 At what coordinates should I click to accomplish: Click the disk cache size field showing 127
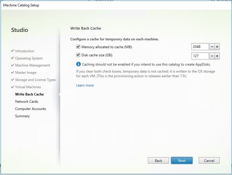200,56
